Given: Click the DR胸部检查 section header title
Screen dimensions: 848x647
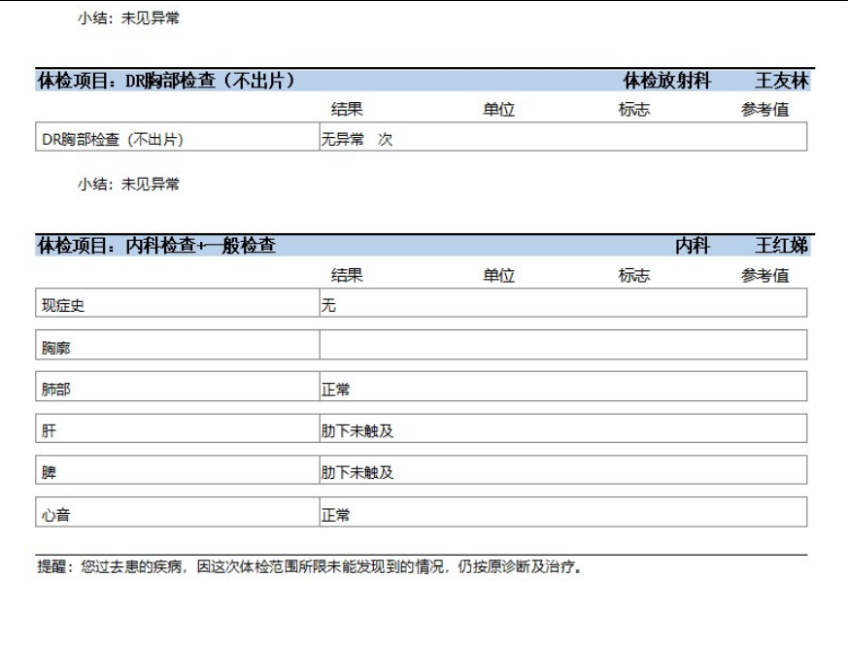Looking at the screenshot, I should pos(166,81).
